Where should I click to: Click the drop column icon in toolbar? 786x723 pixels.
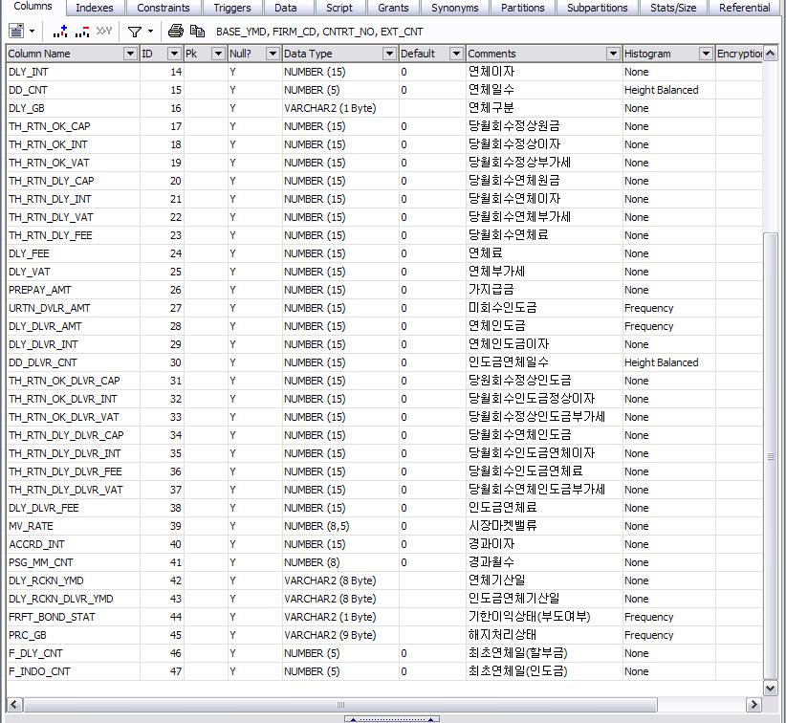coord(81,32)
